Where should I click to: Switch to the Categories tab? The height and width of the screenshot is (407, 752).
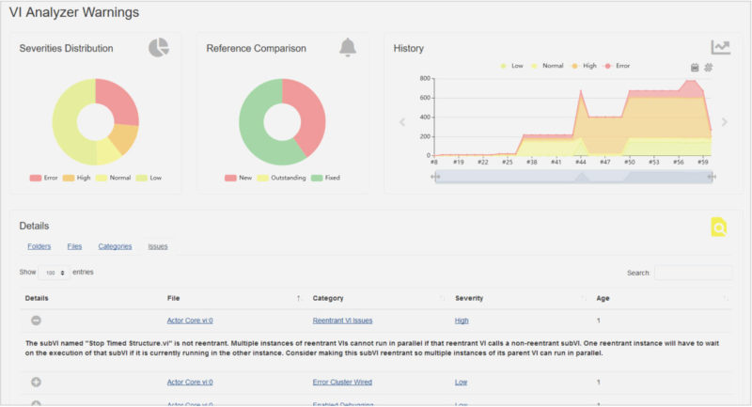[x=115, y=246]
